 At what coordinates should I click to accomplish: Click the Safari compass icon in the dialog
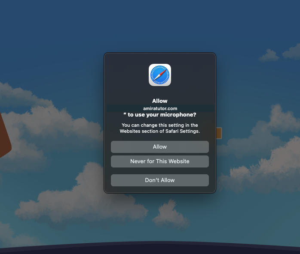click(160, 75)
